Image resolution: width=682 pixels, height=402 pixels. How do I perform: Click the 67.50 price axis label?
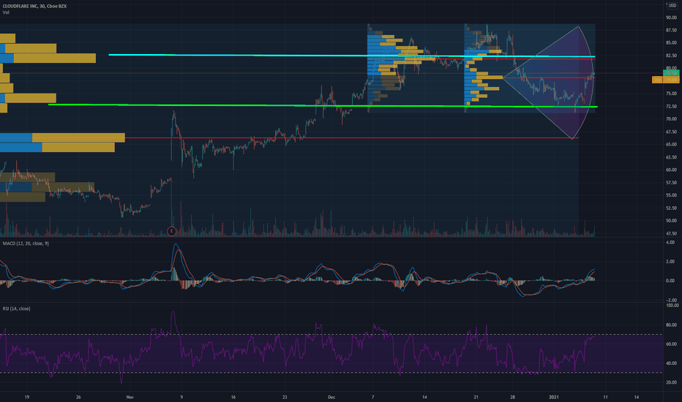click(671, 132)
